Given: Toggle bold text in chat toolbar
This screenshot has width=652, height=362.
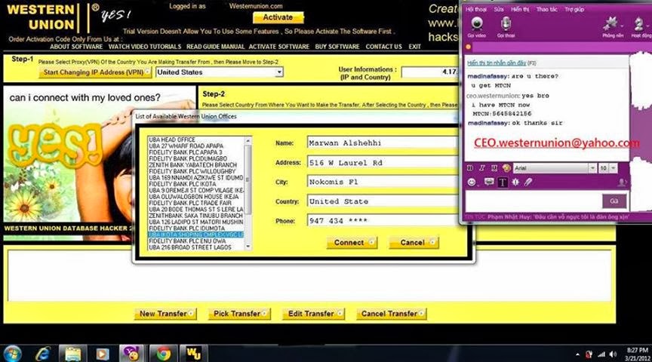Looking at the screenshot, I should pos(470,168).
